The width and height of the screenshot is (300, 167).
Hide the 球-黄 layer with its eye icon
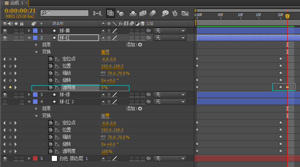point(5,31)
